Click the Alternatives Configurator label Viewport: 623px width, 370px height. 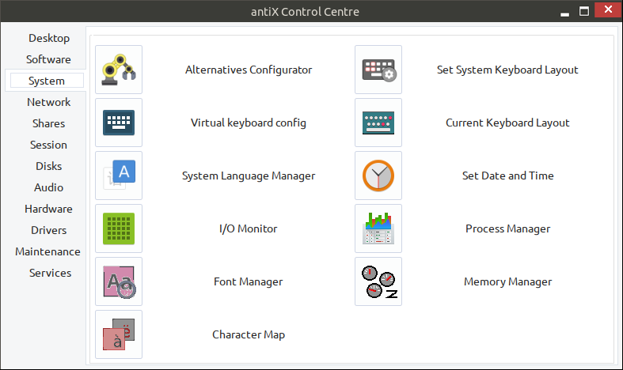(249, 70)
